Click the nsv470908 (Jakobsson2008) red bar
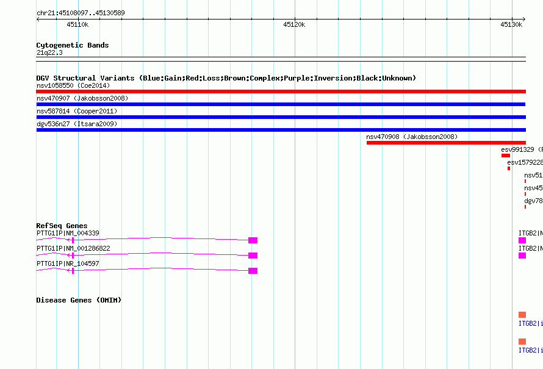This screenshot has width=543, height=369. click(446, 143)
